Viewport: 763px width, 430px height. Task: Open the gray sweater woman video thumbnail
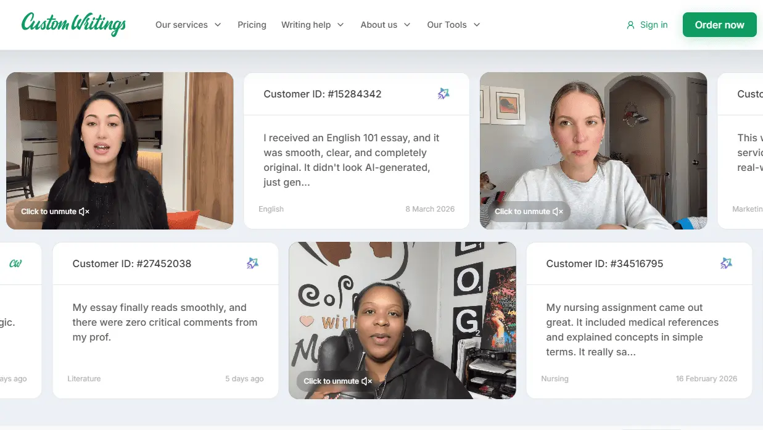click(593, 151)
